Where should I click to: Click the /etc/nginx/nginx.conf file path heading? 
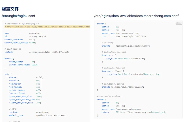coord(19,16)
